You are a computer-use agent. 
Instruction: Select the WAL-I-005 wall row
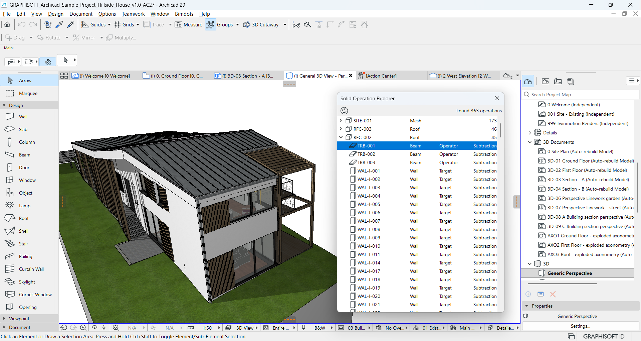coord(369,204)
